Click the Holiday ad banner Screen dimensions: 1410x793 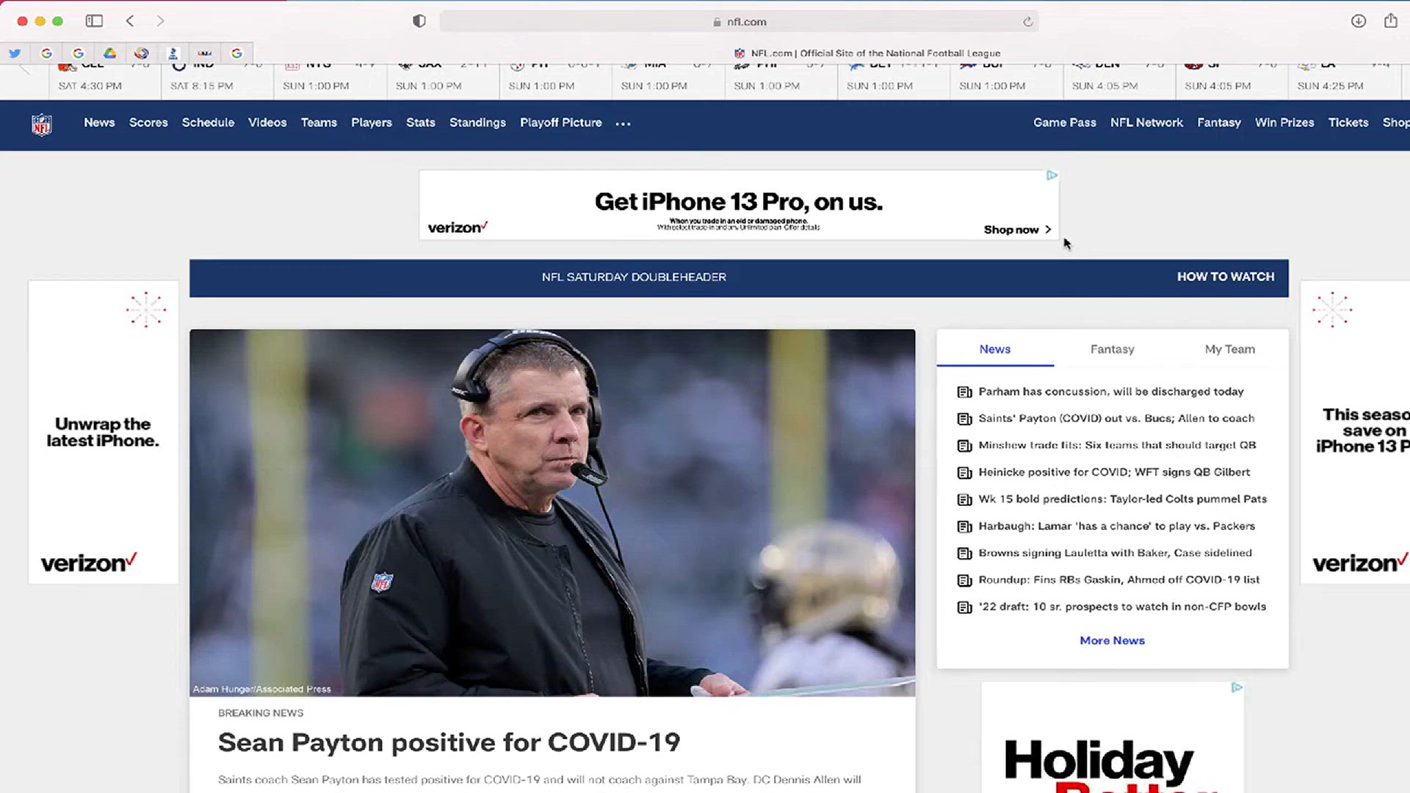point(1112,738)
